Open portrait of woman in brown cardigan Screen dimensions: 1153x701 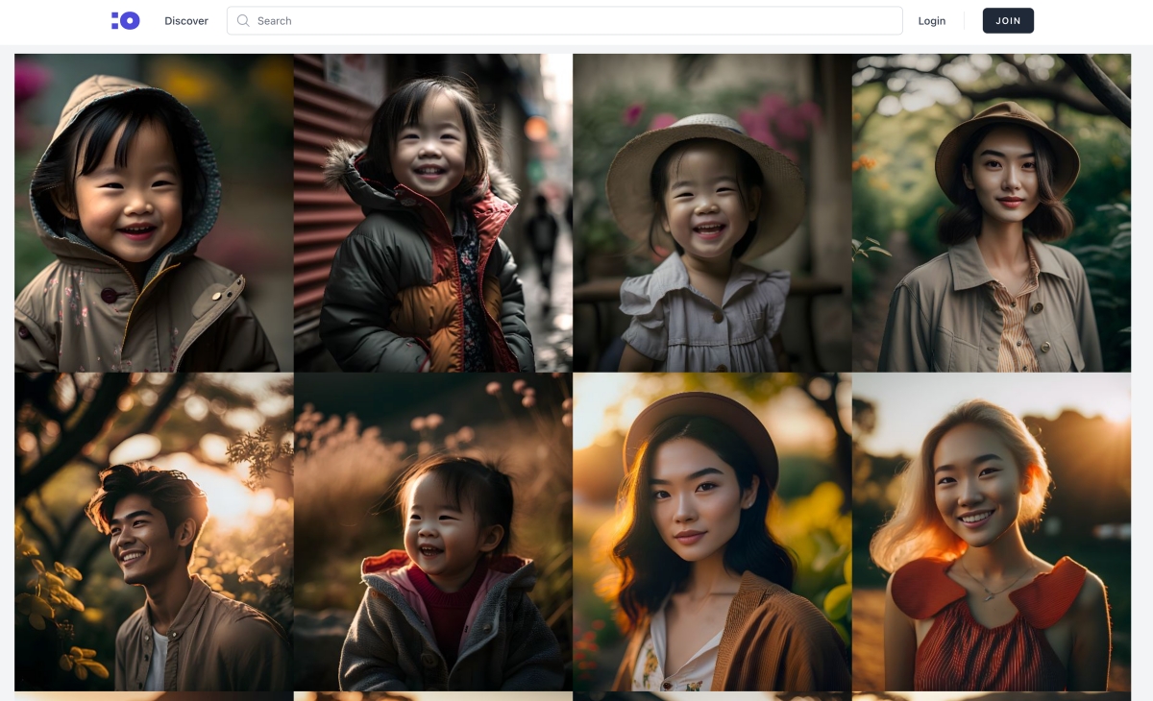(712, 532)
